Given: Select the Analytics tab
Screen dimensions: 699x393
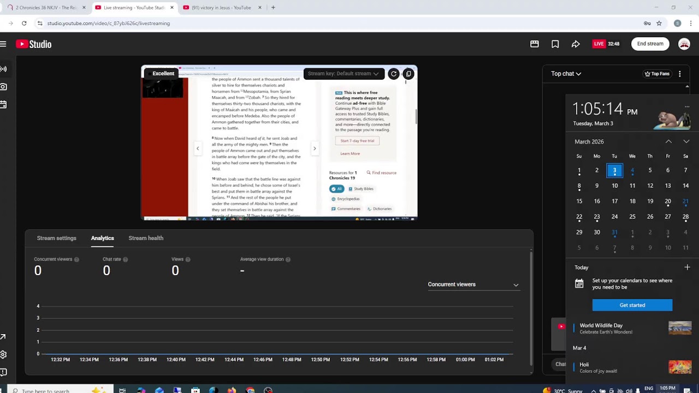Looking at the screenshot, I should (x=102, y=238).
